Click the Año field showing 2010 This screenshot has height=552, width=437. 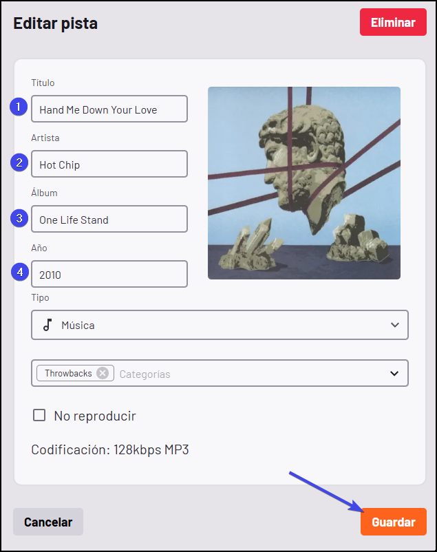[x=109, y=274]
